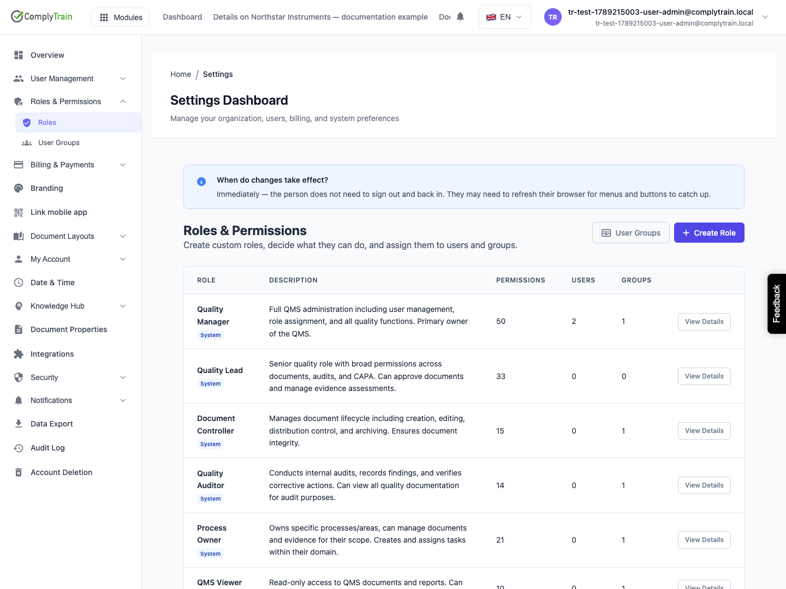The width and height of the screenshot is (786, 589).
Task: Open the Feedback side tab
Action: (x=777, y=304)
